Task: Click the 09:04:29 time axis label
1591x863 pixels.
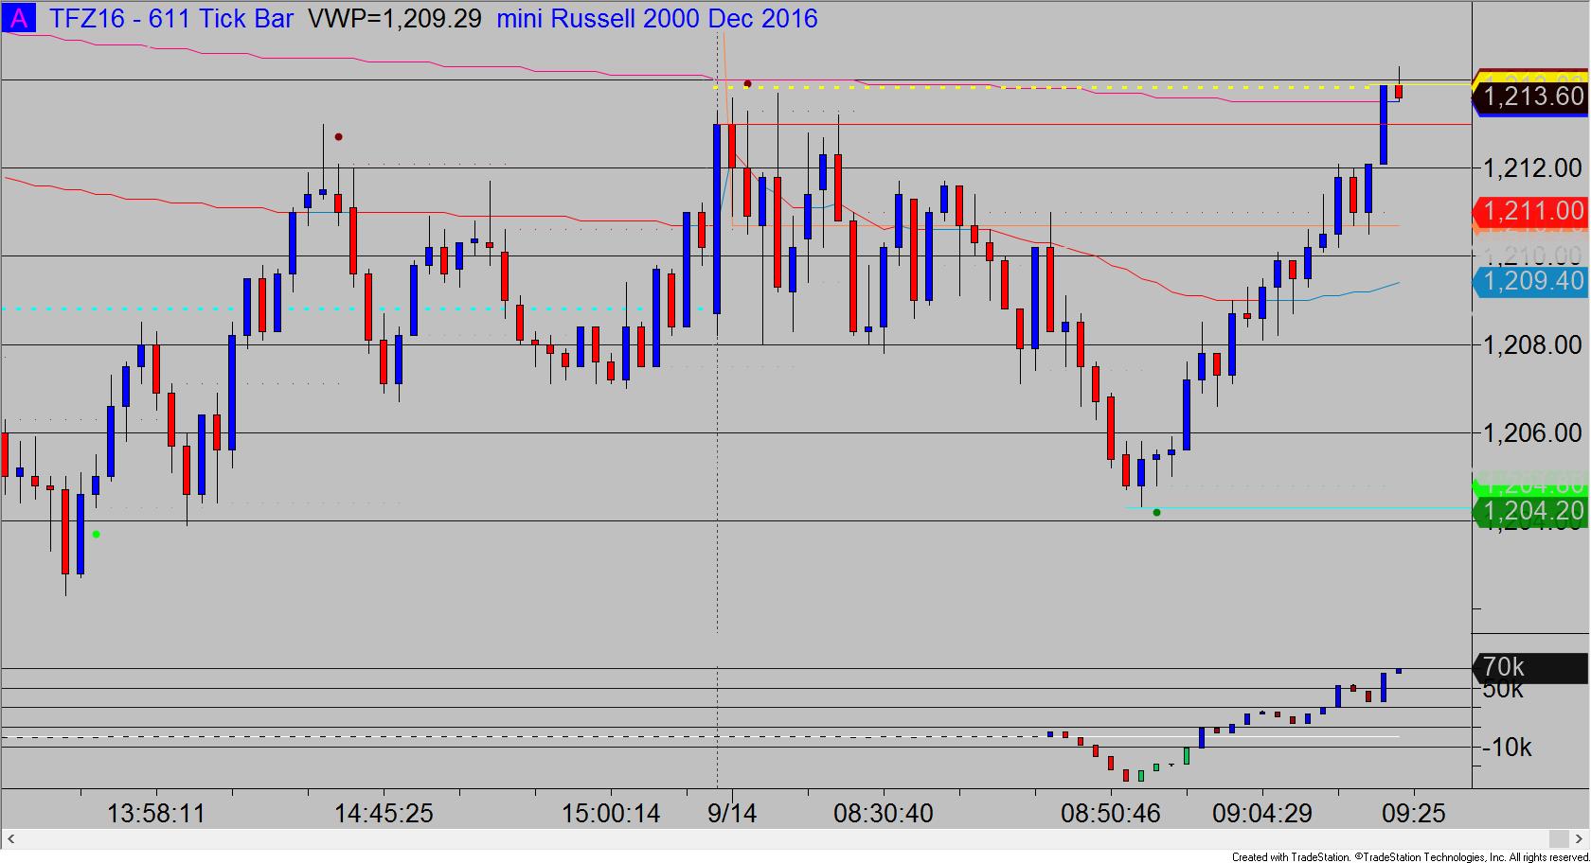Action: click(1262, 814)
